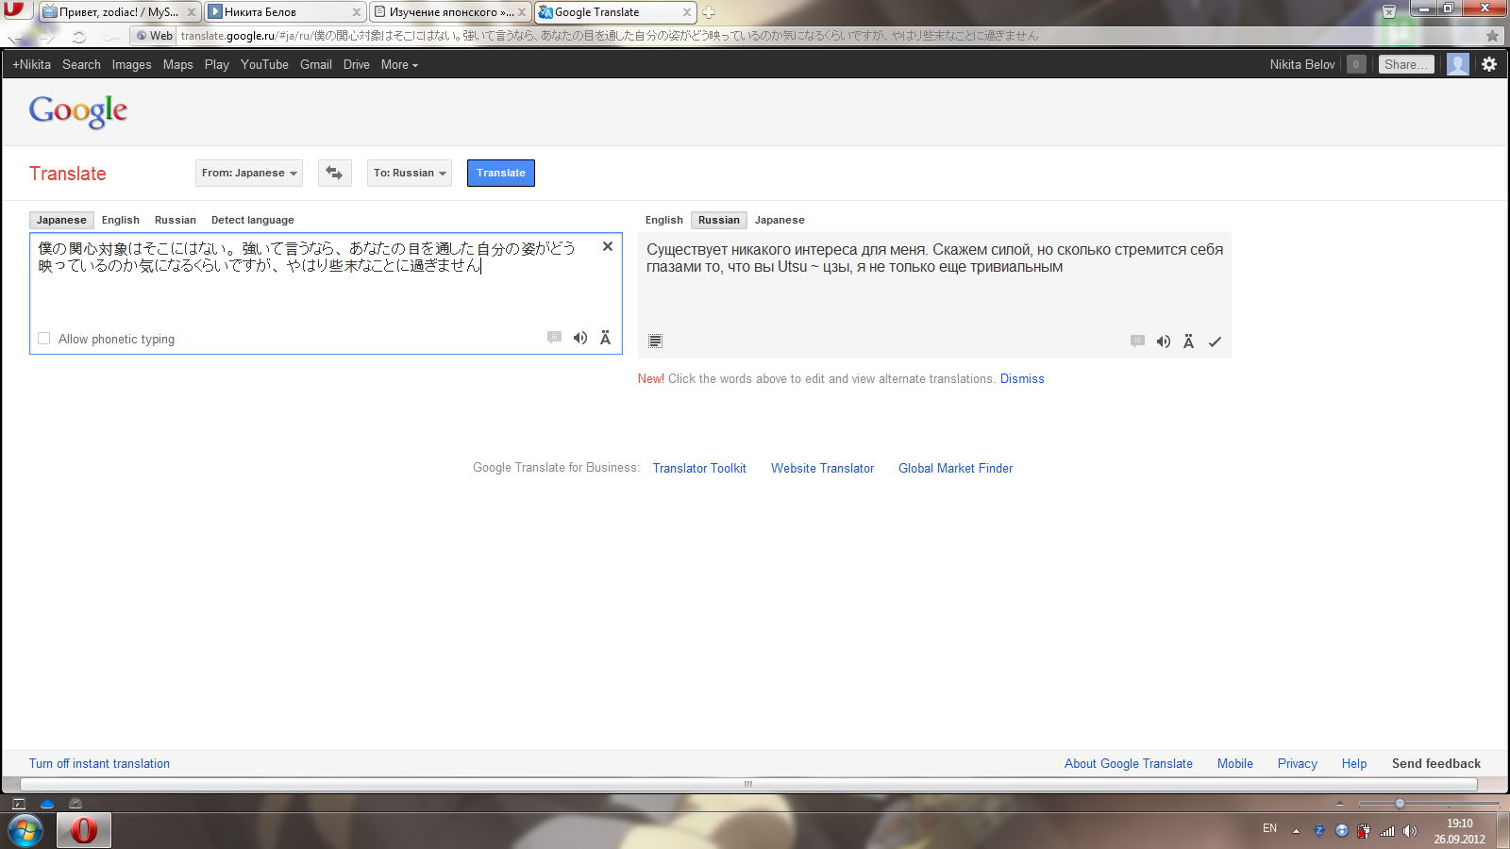
Task: Expand the More menu in Google bar
Action: [x=399, y=64]
